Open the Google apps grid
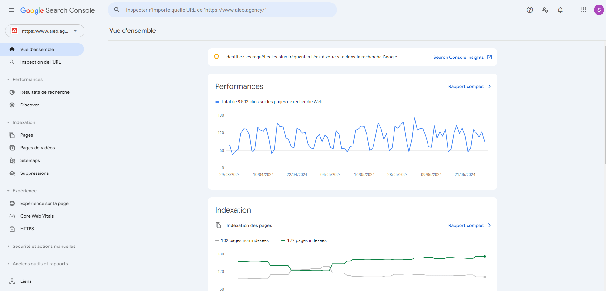 584,10
